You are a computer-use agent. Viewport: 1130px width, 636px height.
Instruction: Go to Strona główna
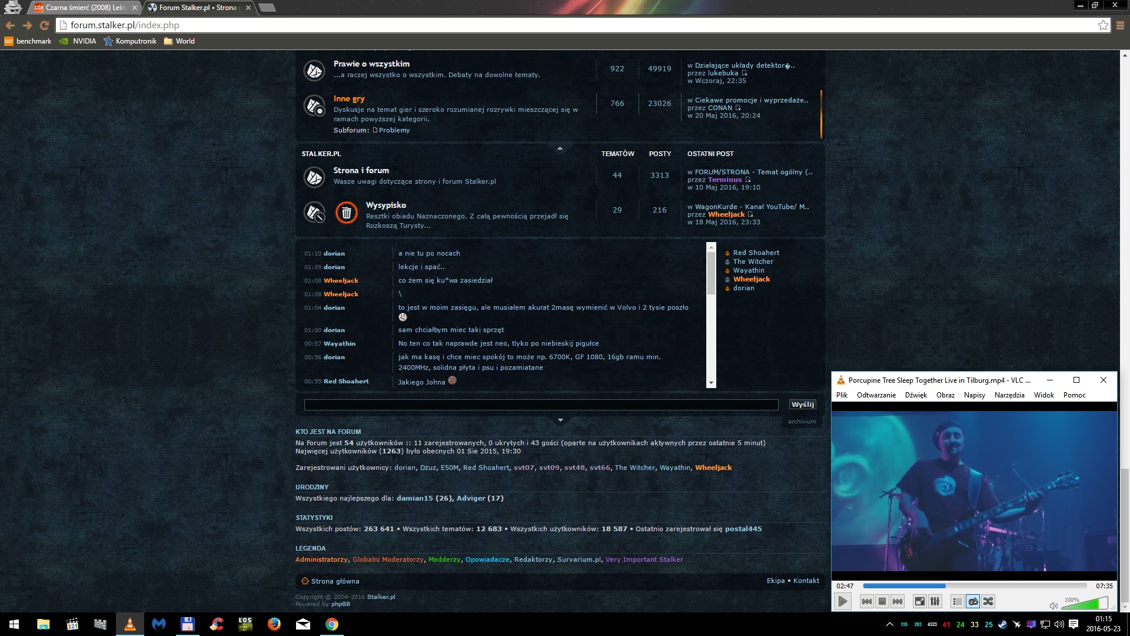click(x=335, y=581)
